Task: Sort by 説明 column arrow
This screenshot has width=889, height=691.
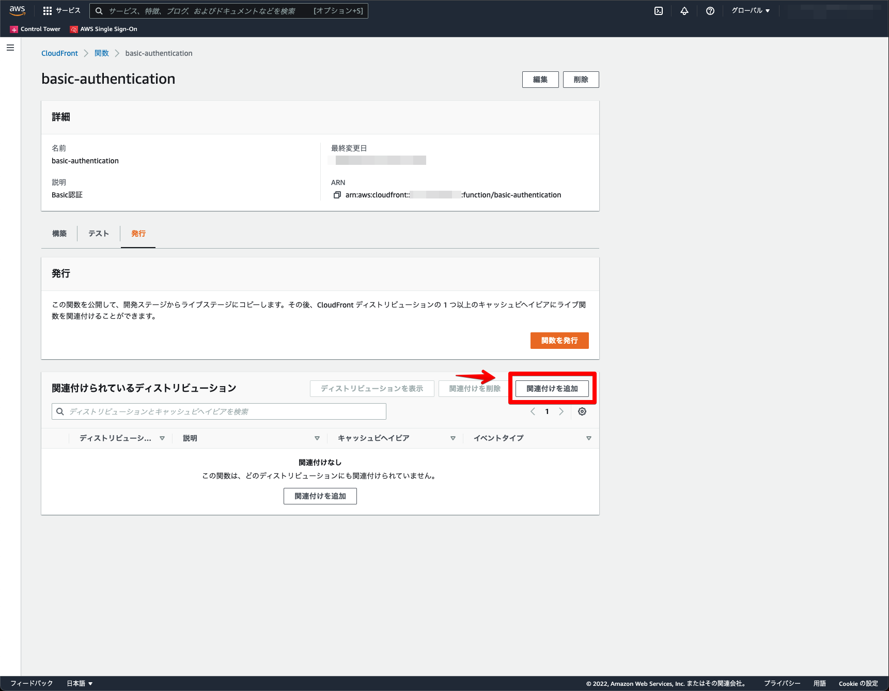Action: pyautogui.click(x=317, y=438)
